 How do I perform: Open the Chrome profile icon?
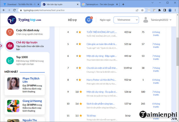[170, 10]
